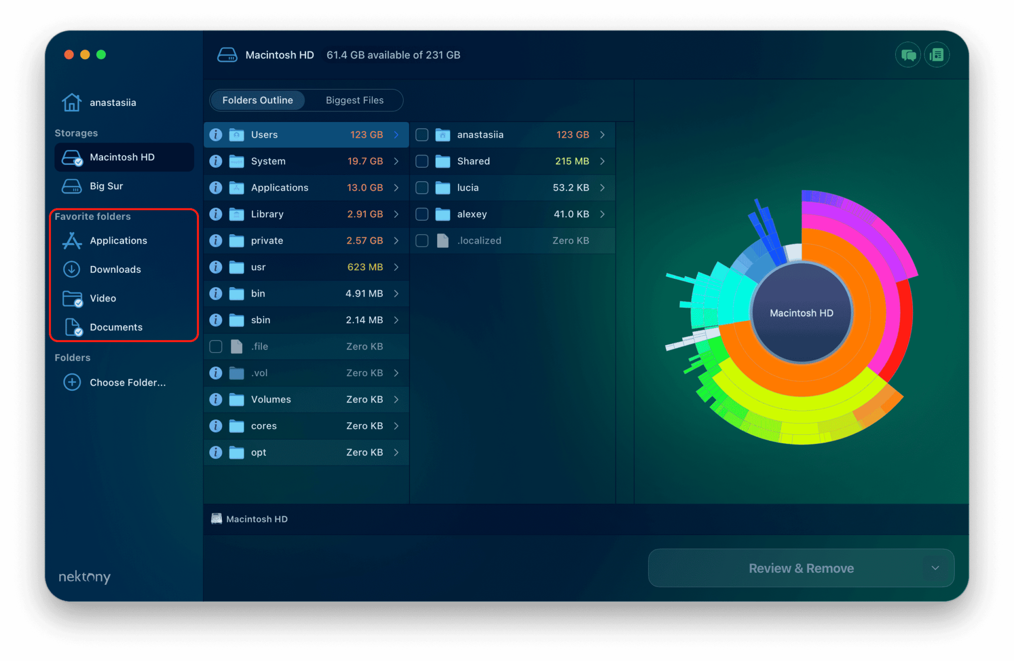The height and width of the screenshot is (661, 1014).
Task: Select the Video favorite folder
Action: click(x=103, y=298)
